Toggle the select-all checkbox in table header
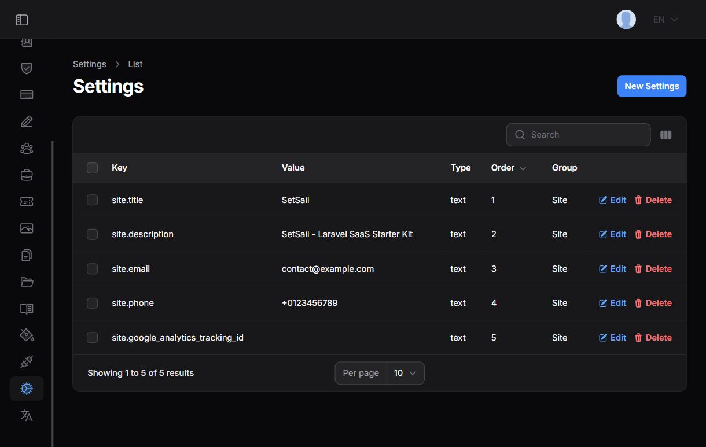 point(93,168)
